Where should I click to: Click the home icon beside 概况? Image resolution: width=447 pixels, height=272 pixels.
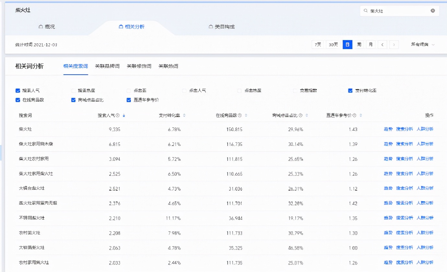[41, 26]
